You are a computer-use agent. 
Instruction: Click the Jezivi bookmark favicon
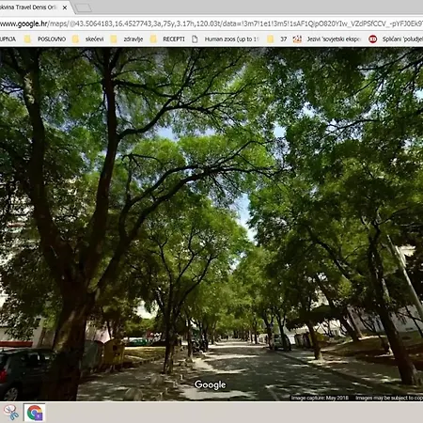coord(297,39)
